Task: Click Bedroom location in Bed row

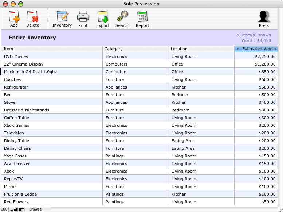Action: point(181,95)
